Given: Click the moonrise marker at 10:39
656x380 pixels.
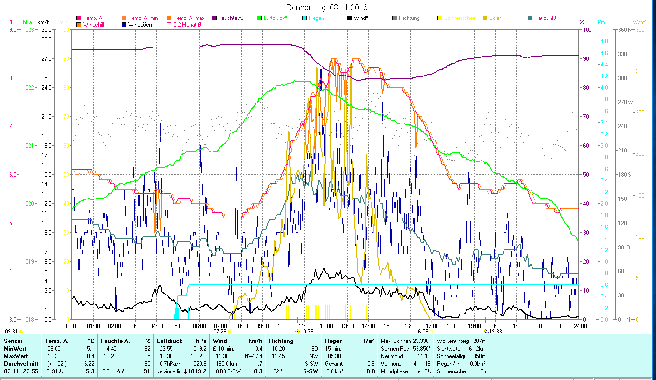Looking at the screenshot, I should [x=298, y=332].
